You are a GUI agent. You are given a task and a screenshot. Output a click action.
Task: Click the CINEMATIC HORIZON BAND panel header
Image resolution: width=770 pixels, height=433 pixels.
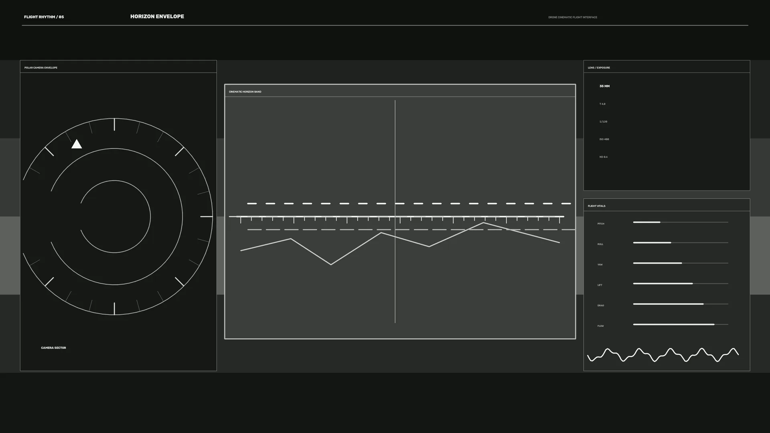click(x=400, y=91)
